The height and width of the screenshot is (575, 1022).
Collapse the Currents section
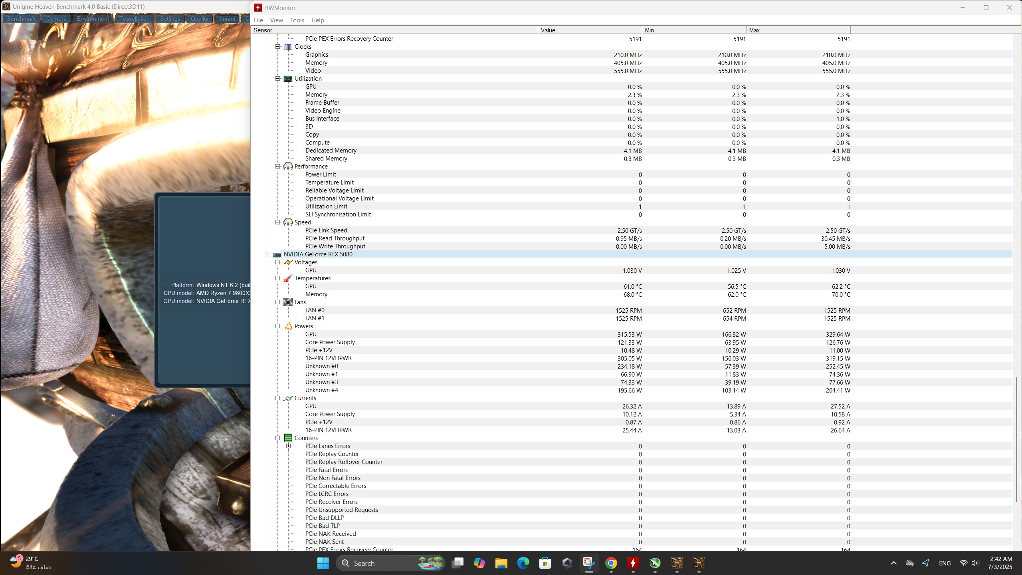point(277,398)
